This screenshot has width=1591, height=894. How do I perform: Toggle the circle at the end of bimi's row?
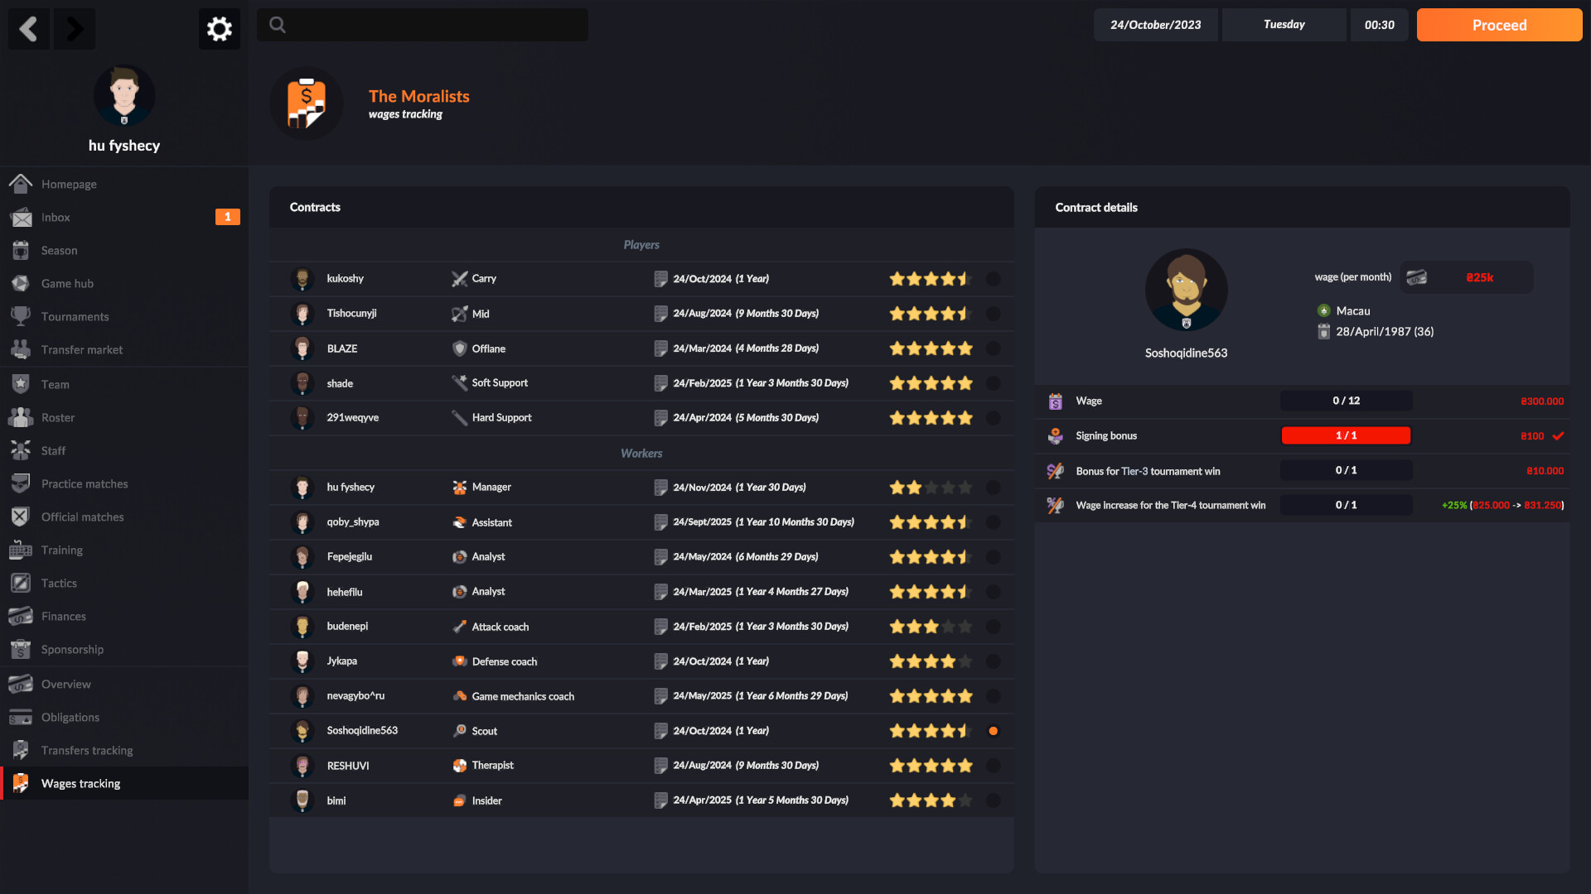coord(994,800)
